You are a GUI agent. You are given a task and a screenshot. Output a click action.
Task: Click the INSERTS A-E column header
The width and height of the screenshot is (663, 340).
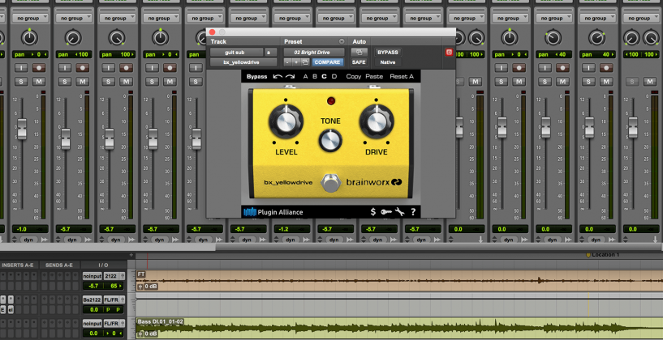coord(19,265)
